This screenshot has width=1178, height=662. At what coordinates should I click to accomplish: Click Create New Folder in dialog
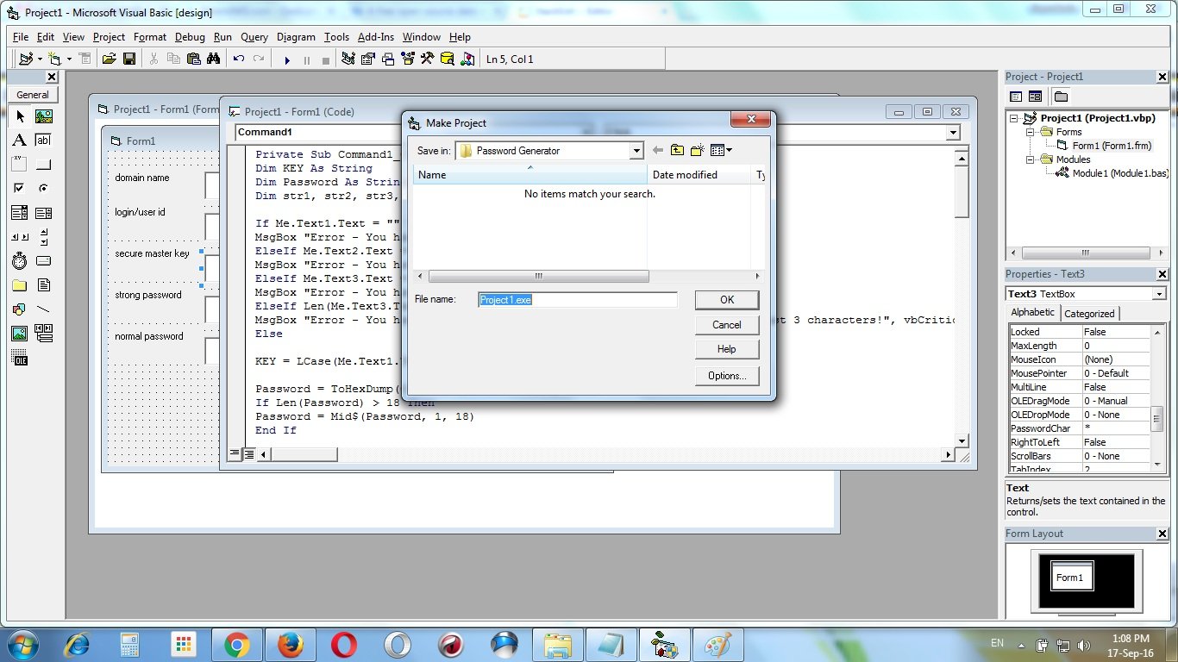click(697, 151)
